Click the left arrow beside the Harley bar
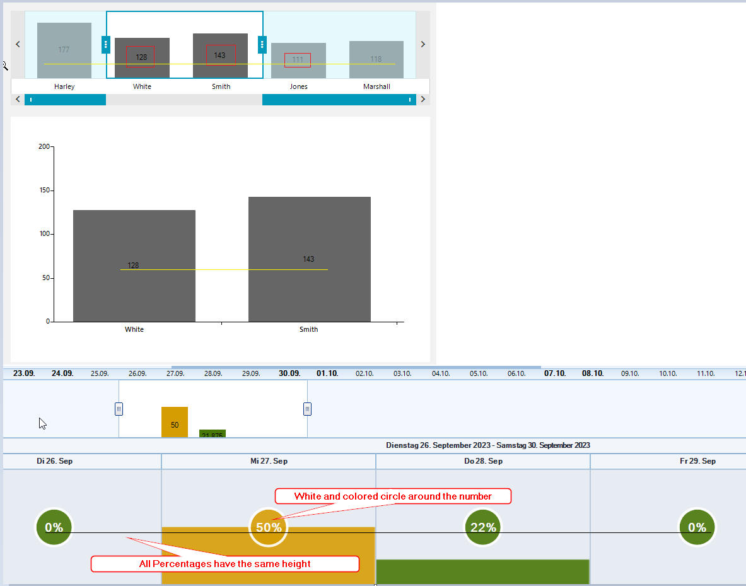746x586 pixels. pyautogui.click(x=18, y=44)
